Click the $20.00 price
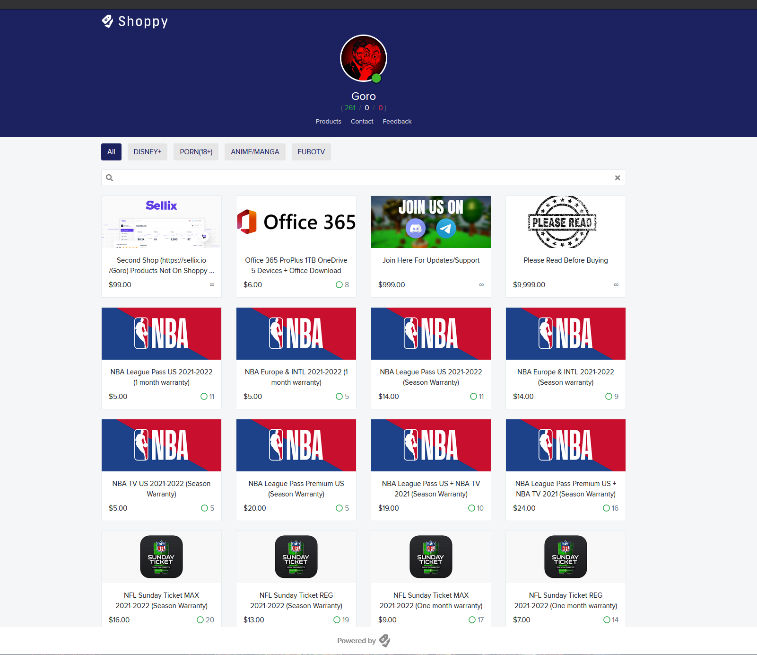This screenshot has width=757, height=655. click(x=255, y=508)
